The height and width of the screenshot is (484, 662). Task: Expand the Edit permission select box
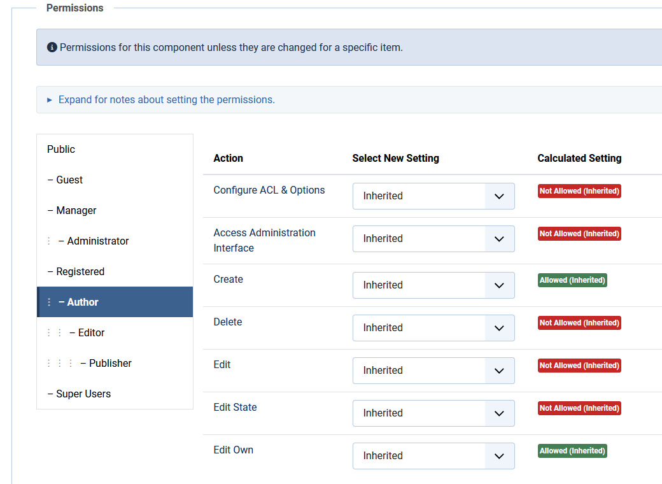433,371
